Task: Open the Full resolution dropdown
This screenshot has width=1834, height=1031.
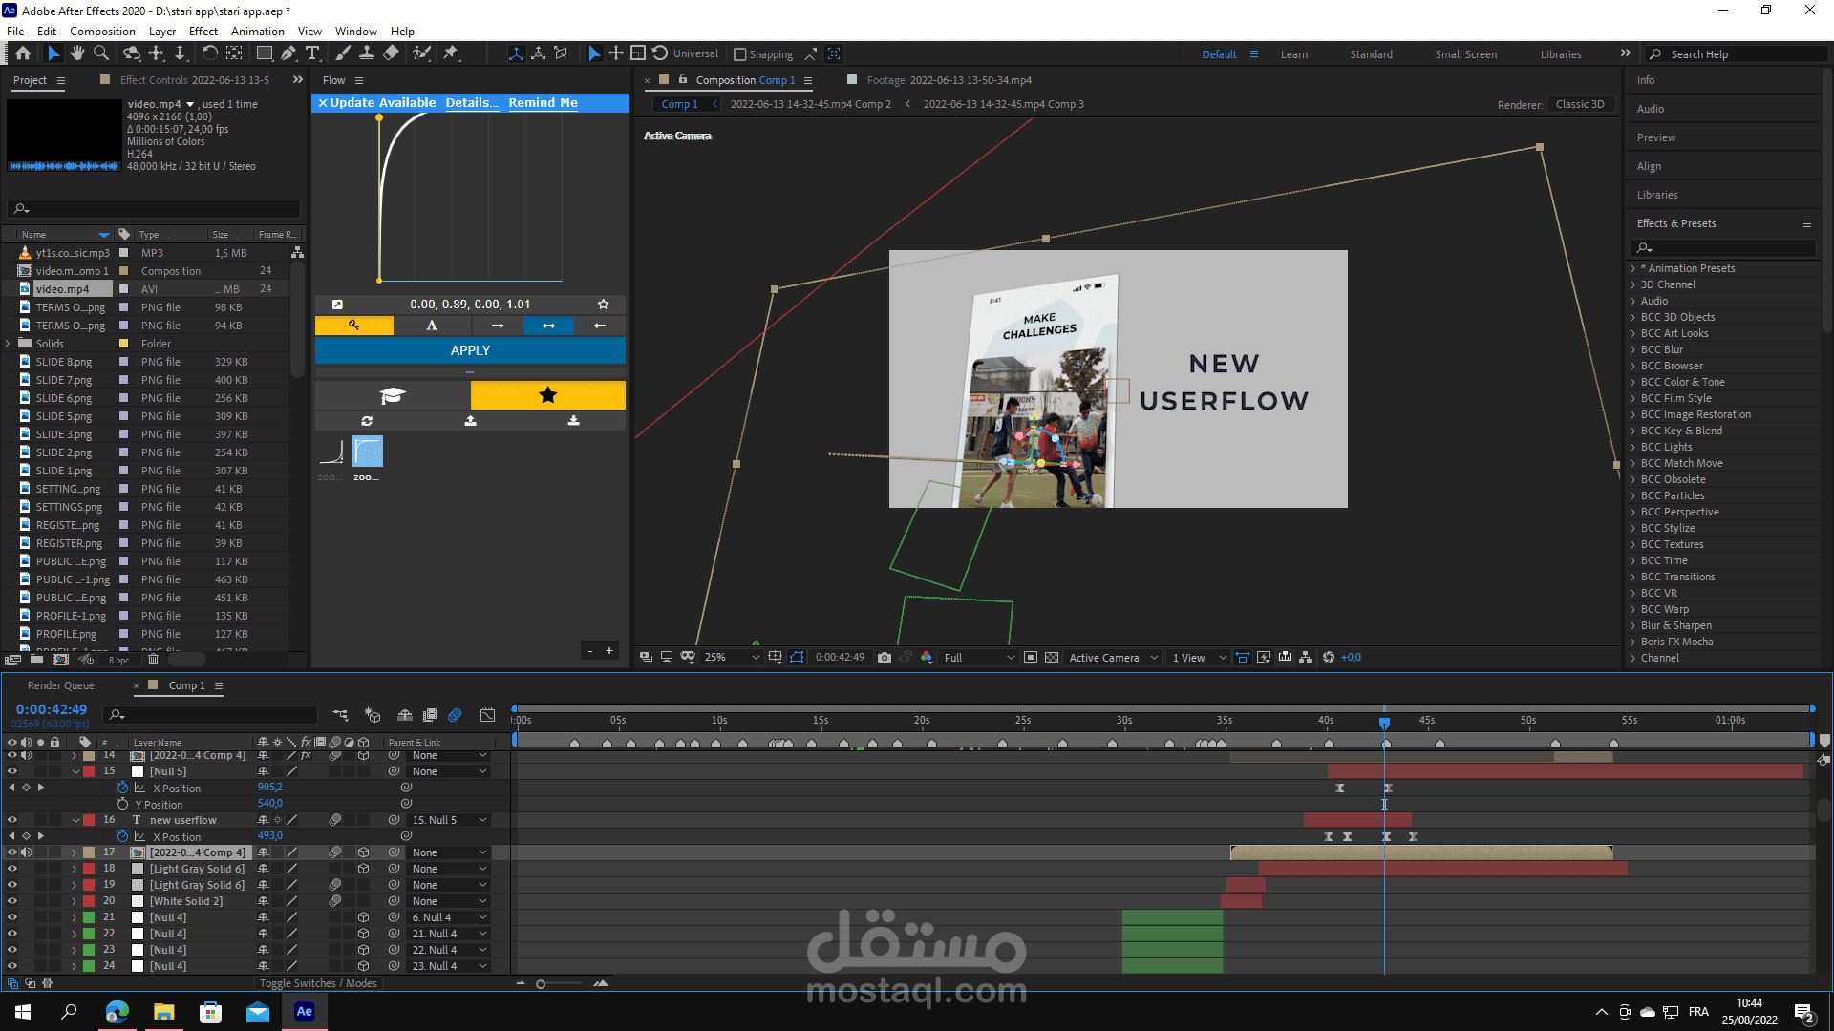Action: (978, 657)
